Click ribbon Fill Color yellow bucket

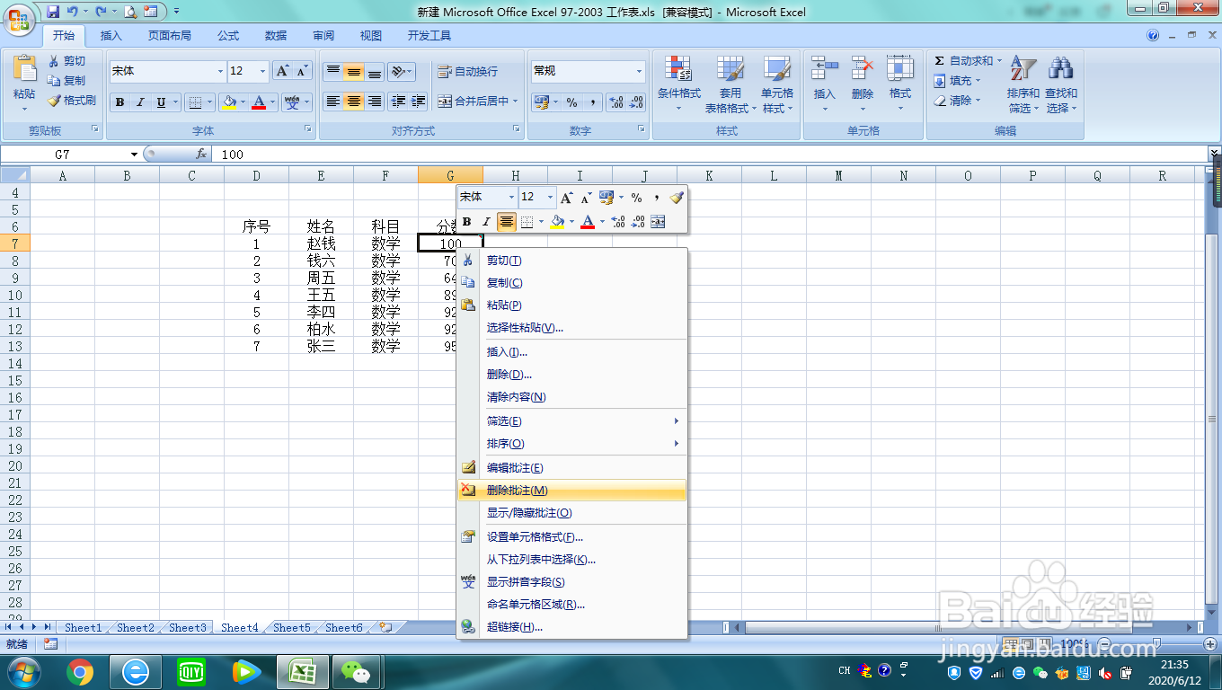tap(228, 102)
